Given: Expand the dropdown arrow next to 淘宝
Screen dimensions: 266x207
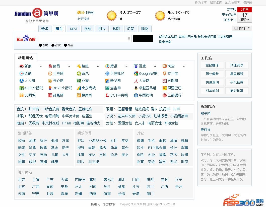Looking at the screenshot, I should 184,66.
